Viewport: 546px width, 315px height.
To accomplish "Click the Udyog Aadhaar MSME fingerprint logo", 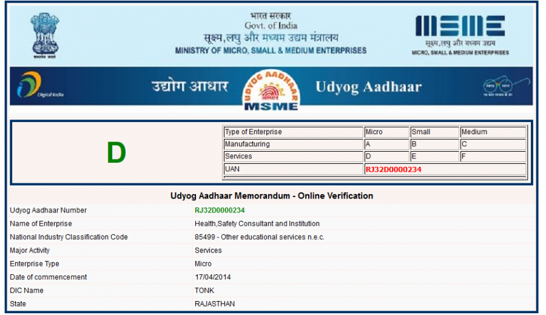I will click(271, 89).
